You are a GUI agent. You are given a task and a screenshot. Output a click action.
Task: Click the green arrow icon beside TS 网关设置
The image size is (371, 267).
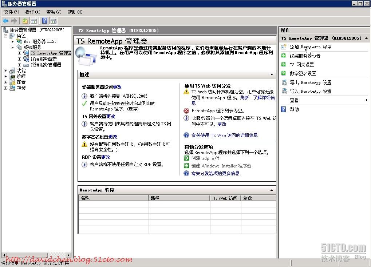(x=283, y=64)
